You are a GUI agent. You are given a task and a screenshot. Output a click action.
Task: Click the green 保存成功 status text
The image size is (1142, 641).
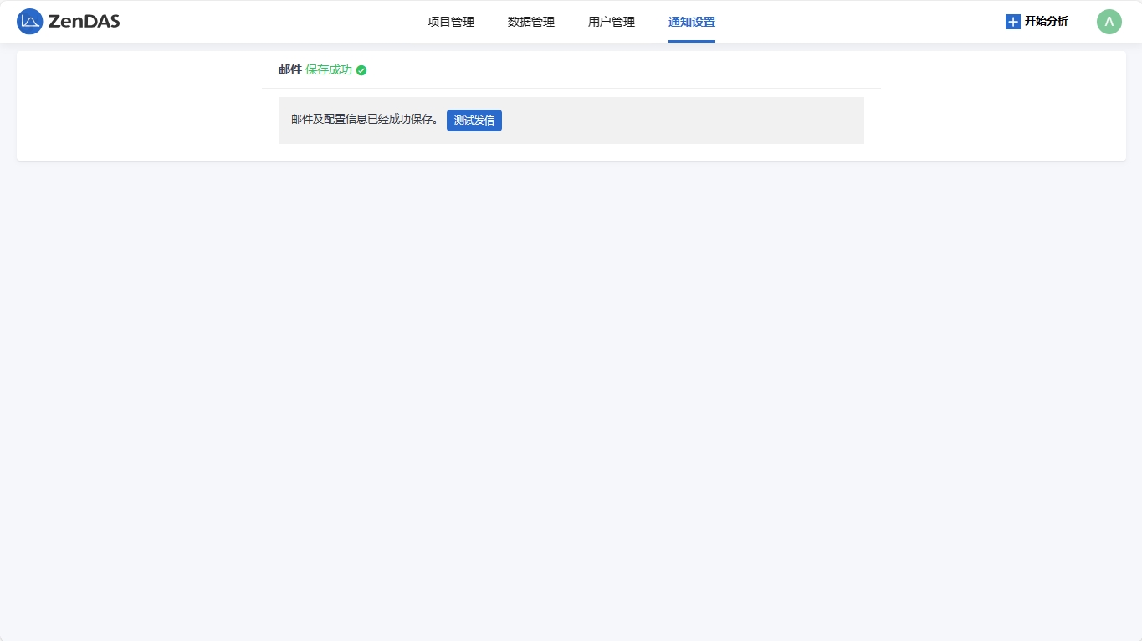tap(328, 70)
